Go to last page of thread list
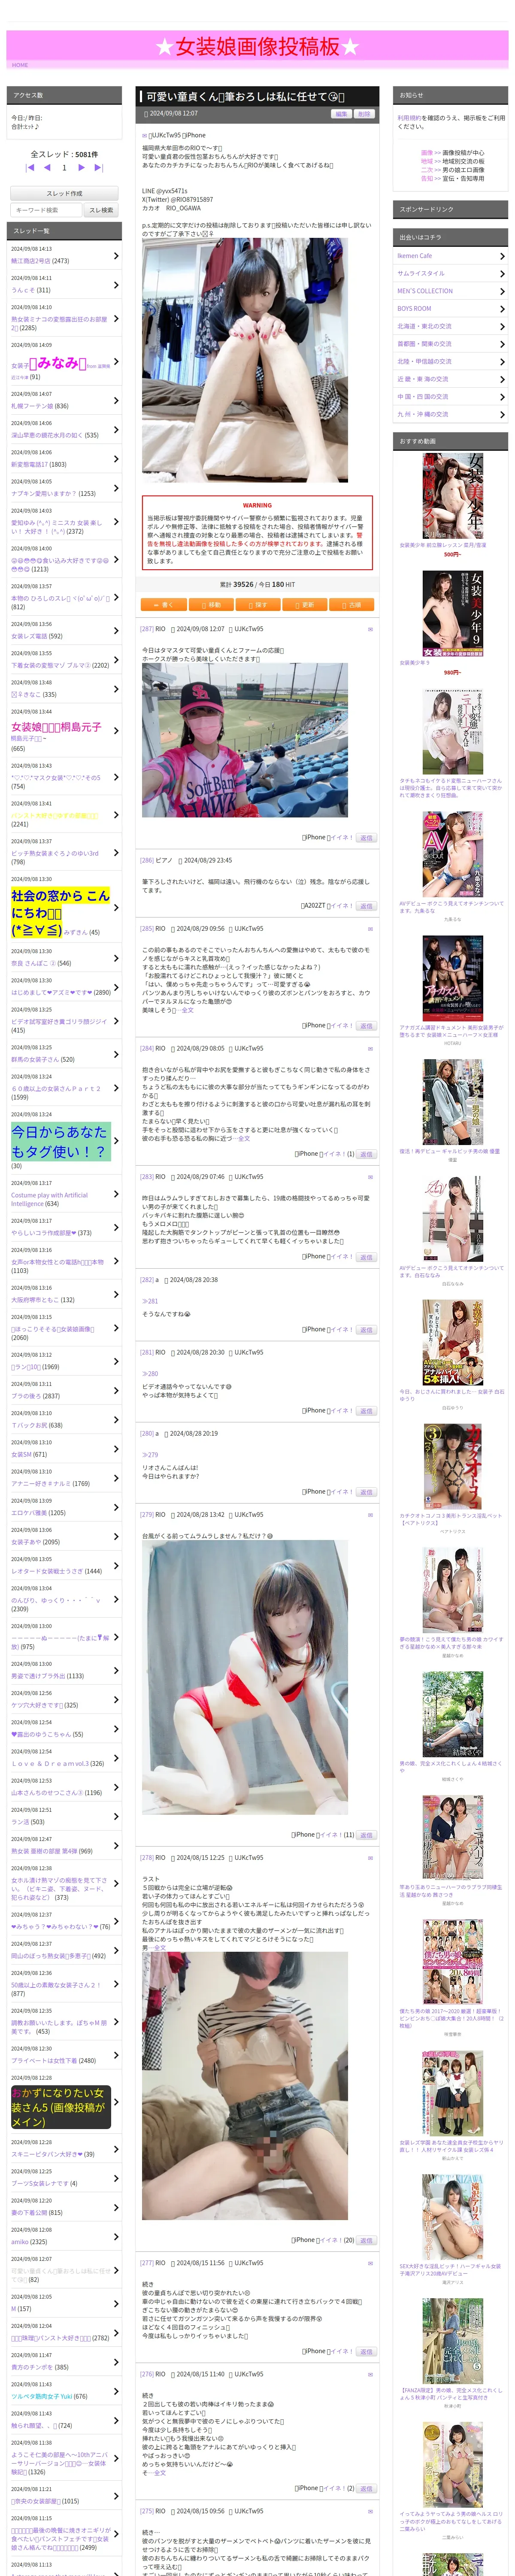The height and width of the screenshot is (2576, 515). pos(99,168)
